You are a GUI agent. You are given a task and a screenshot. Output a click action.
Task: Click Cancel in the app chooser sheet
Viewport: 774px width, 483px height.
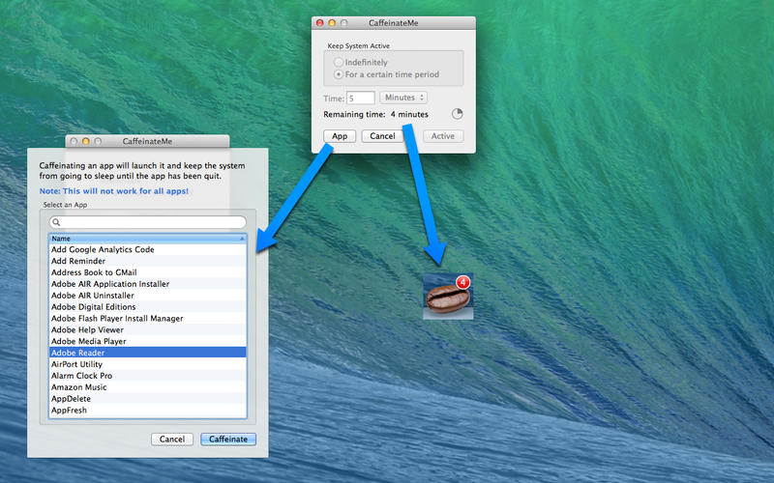(x=172, y=440)
